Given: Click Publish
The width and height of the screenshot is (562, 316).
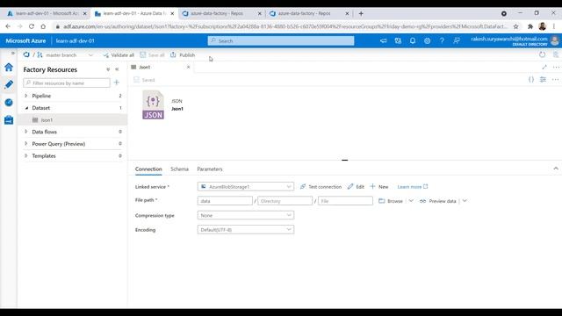Looking at the screenshot, I should [183, 55].
